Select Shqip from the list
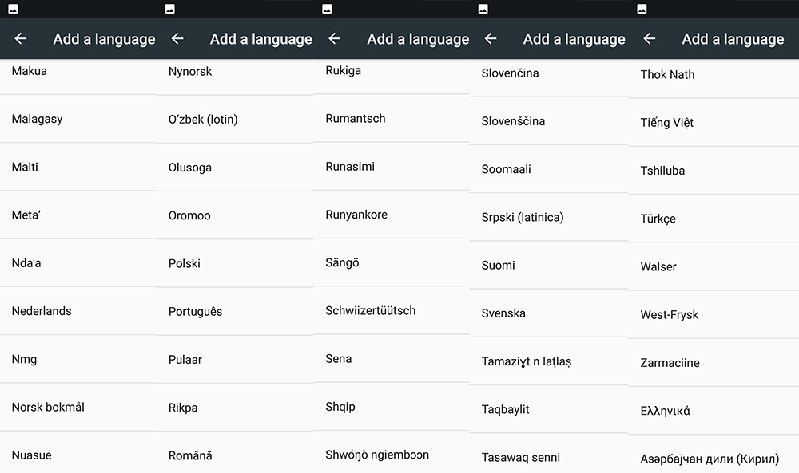The image size is (799, 473). tap(340, 407)
